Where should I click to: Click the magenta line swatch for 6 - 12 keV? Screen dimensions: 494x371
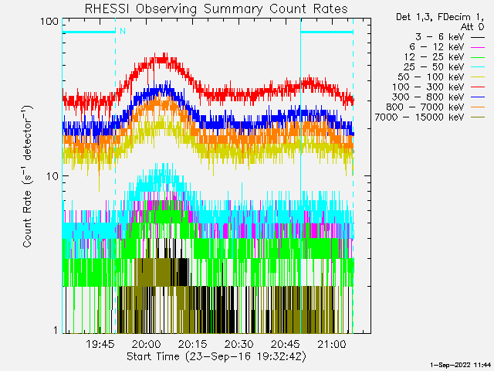click(478, 48)
